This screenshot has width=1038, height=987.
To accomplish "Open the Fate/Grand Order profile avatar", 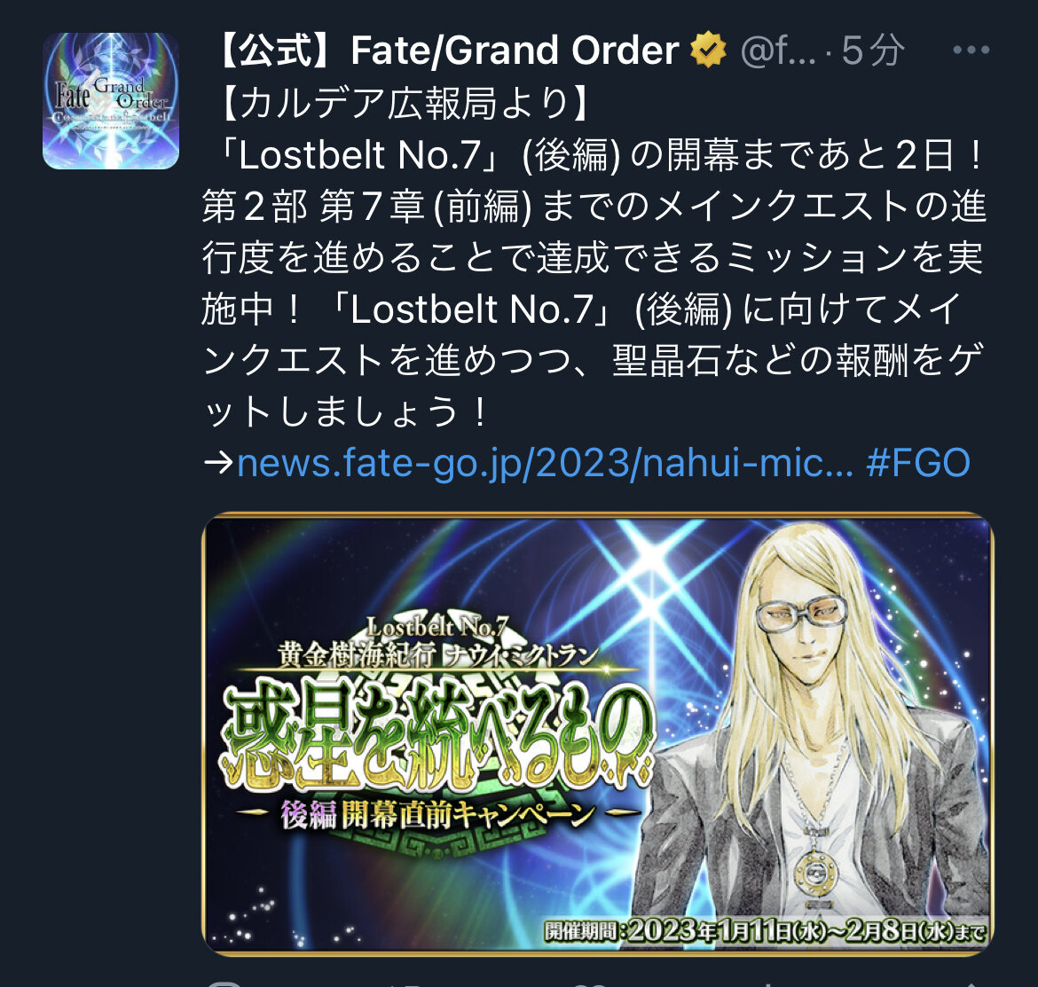I will coord(111,100).
